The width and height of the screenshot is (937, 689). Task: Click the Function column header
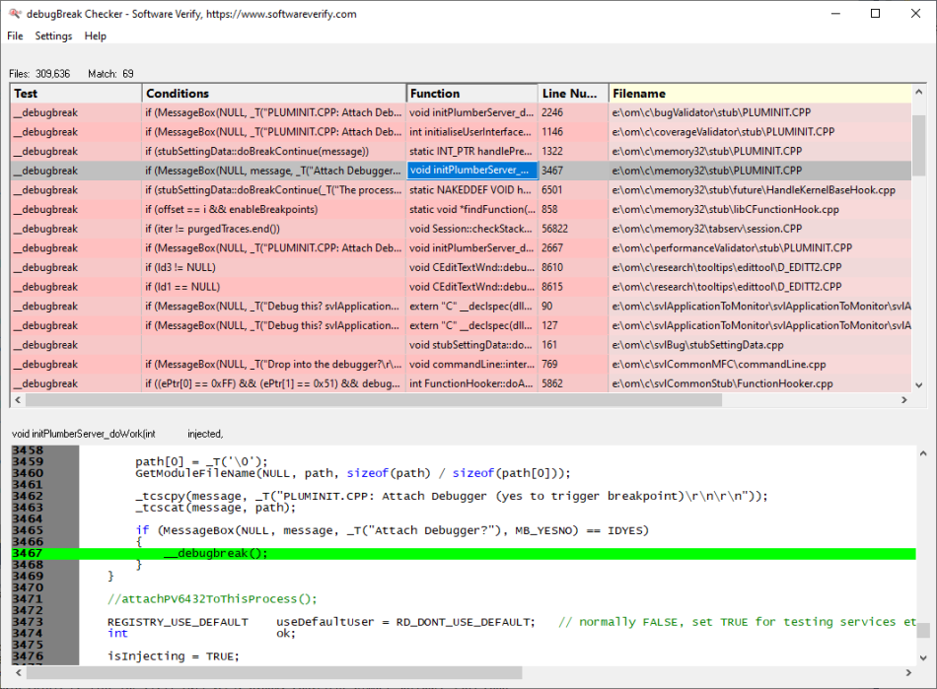[470, 94]
